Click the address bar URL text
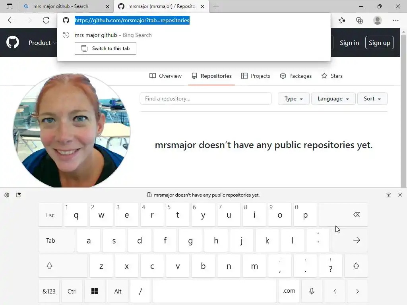Image resolution: width=407 pixels, height=305 pixels. click(x=132, y=20)
